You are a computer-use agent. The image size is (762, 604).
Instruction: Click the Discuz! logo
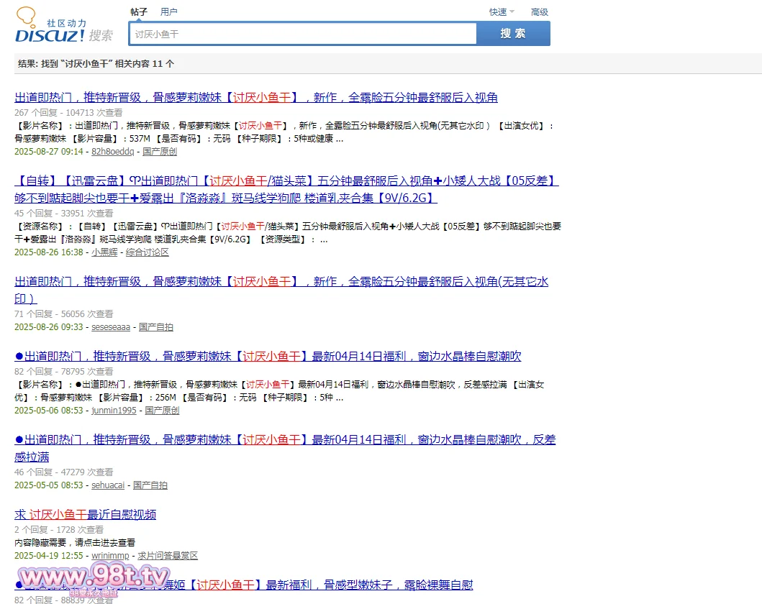coord(63,27)
